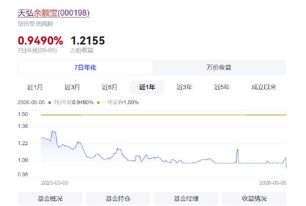Switch to the 7日年化 tab

85,67
